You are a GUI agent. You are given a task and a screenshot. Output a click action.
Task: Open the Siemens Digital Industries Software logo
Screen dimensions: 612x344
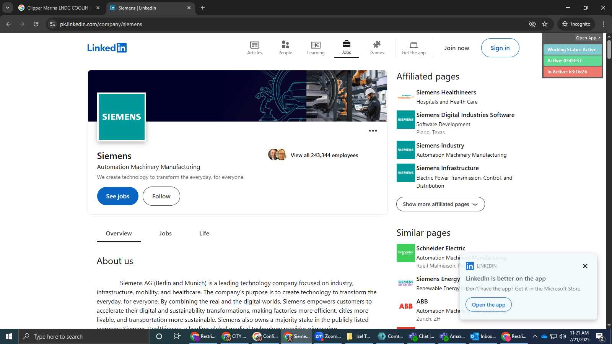(405, 120)
